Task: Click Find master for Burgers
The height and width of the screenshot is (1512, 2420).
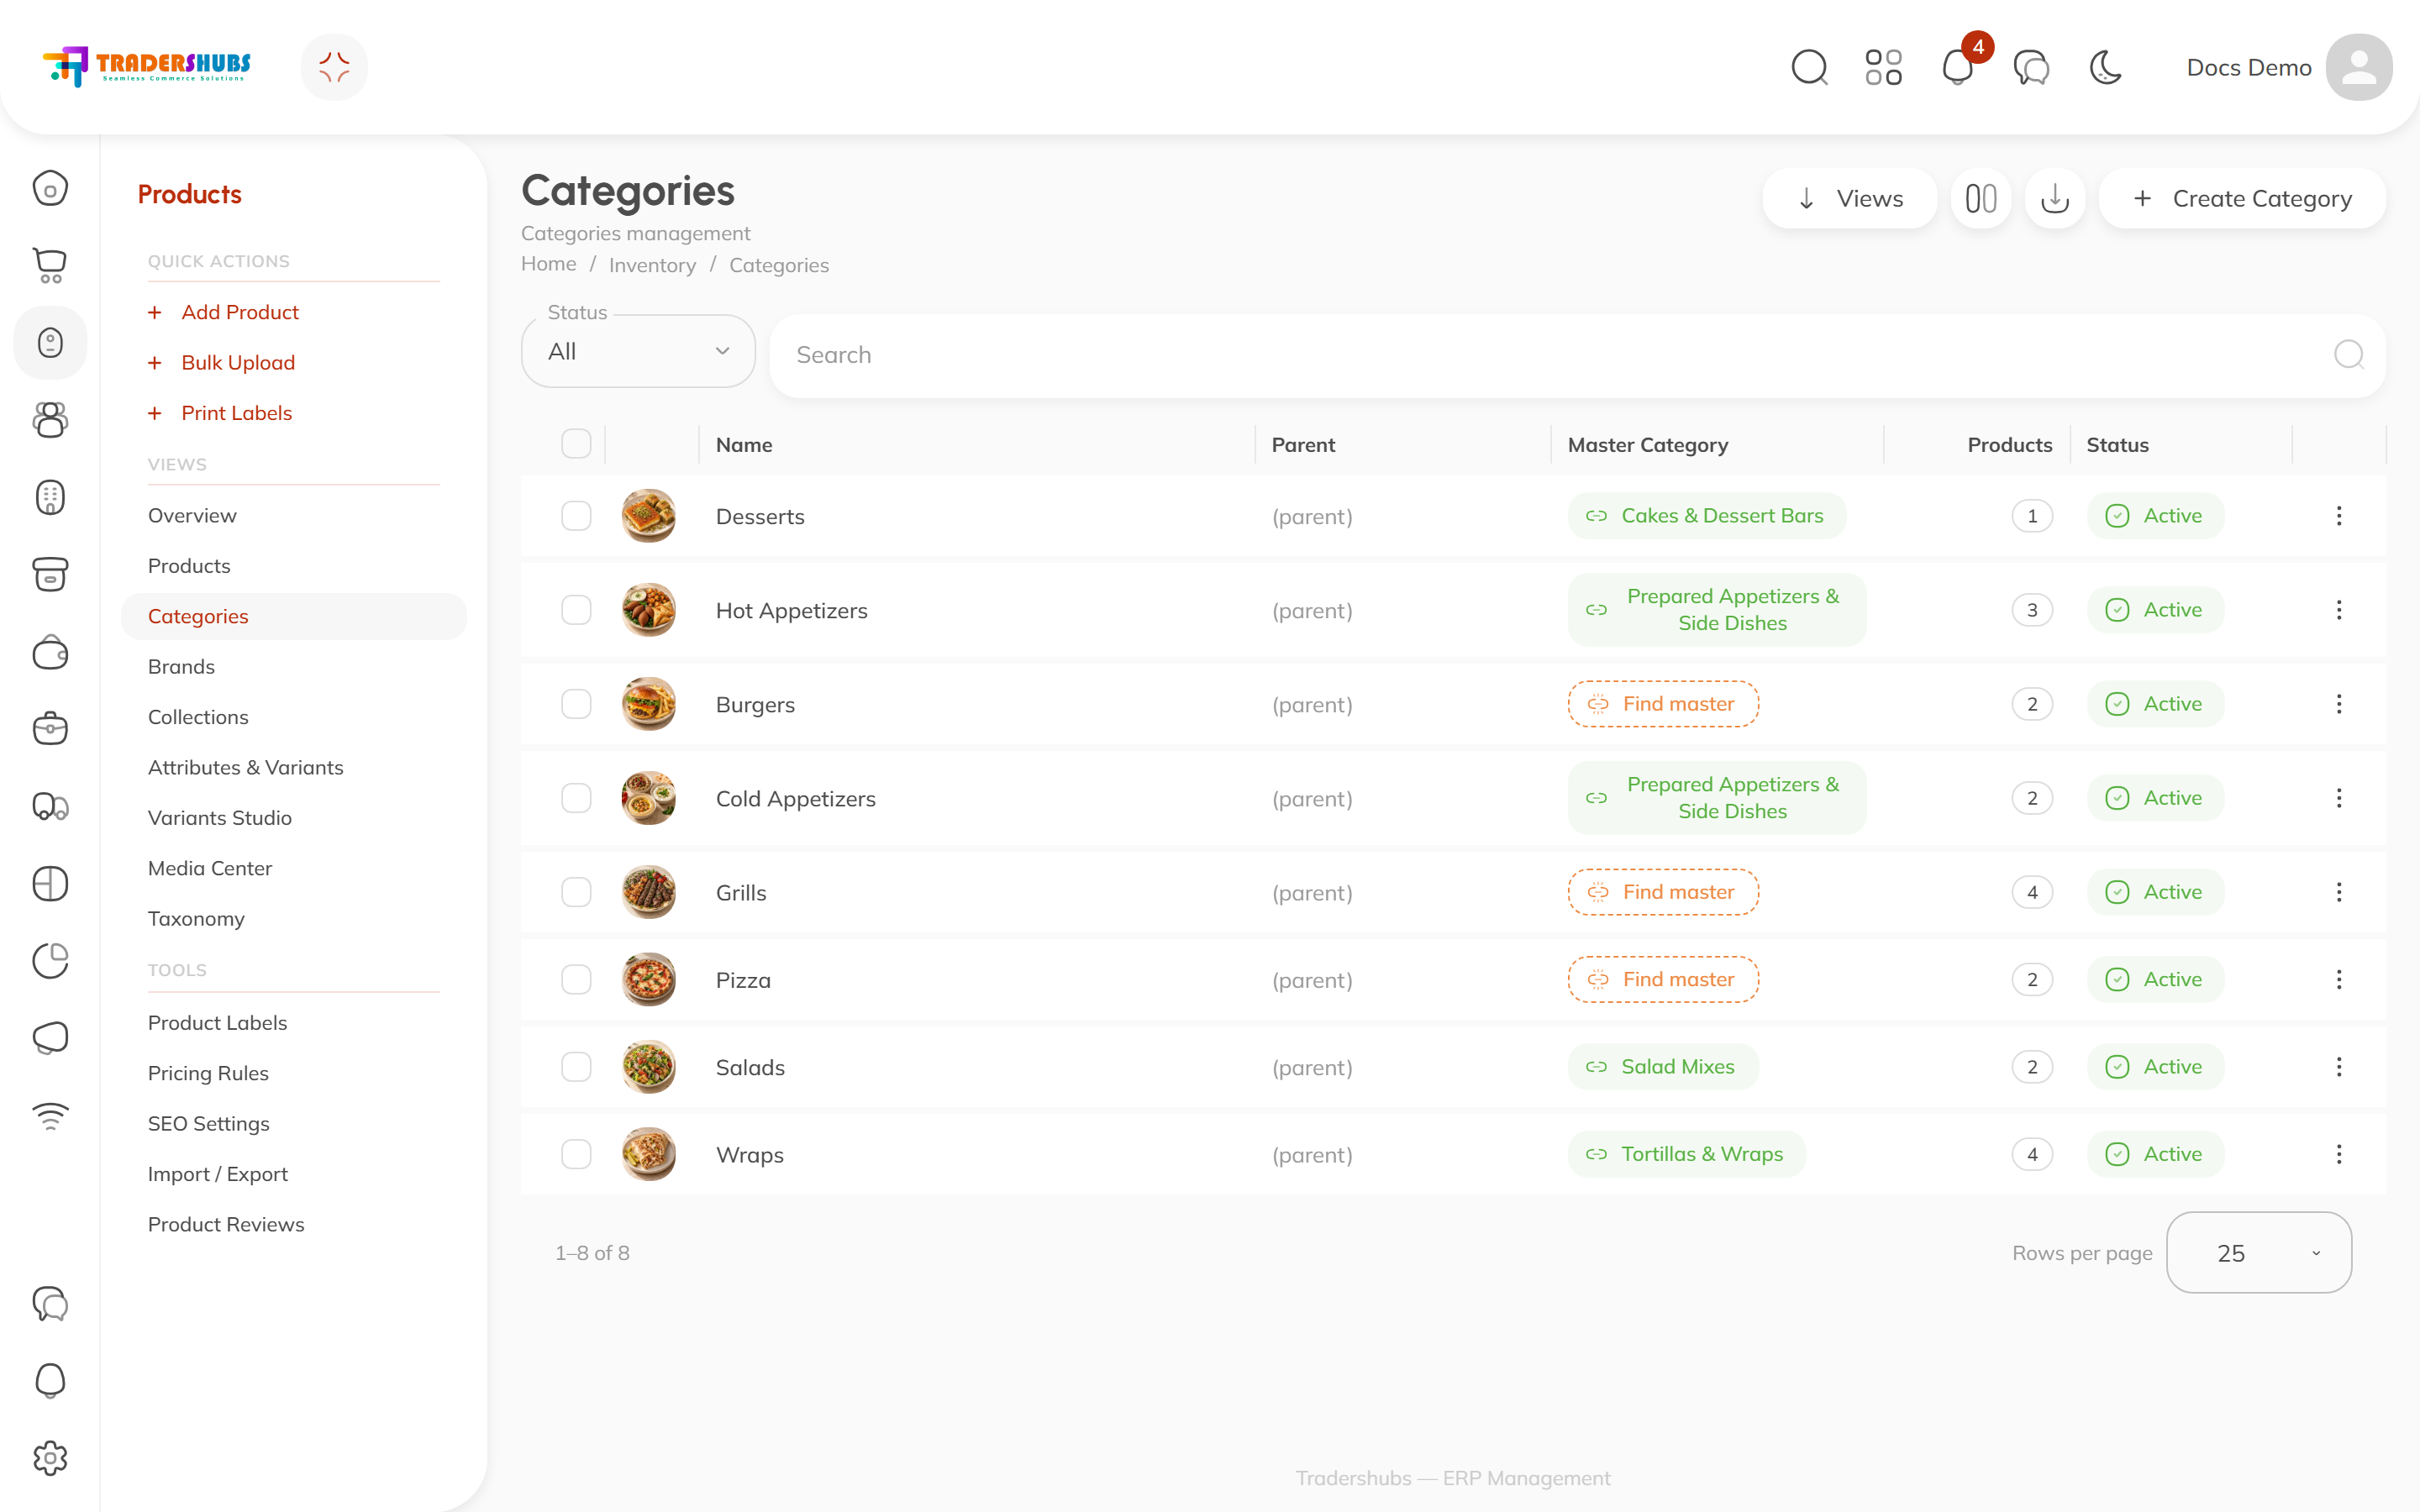Action: 1663,704
